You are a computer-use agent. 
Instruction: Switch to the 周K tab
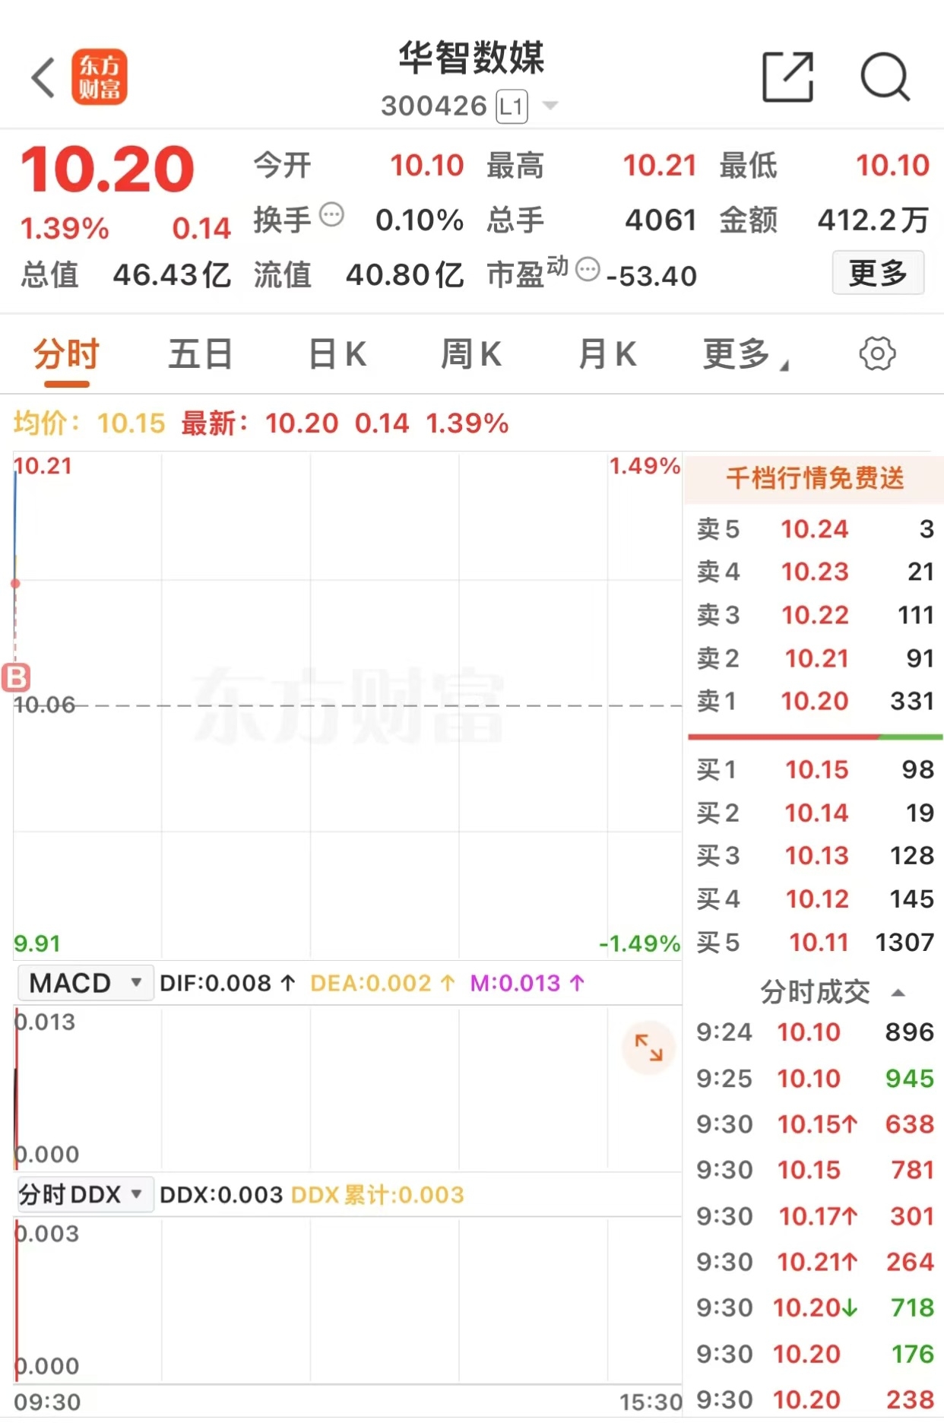[471, 354]
